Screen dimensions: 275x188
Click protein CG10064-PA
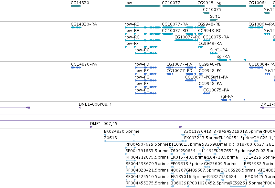point(256,68)
